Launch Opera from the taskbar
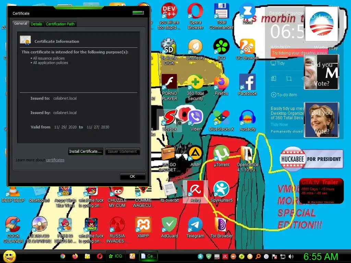Viewport: 351px width, 263px height. (100, 256)
